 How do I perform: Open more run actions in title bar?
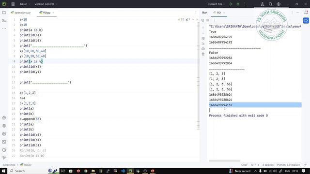[x=245, y=4]
